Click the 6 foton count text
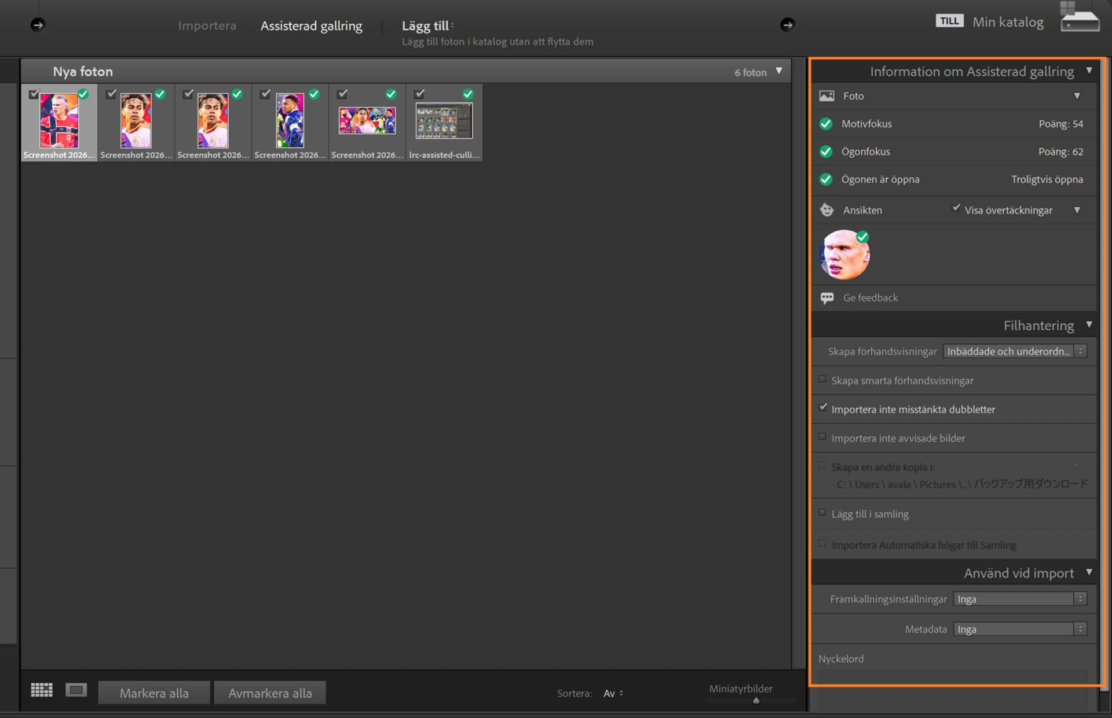The image size is (1112, 718). tap(751, 72)
